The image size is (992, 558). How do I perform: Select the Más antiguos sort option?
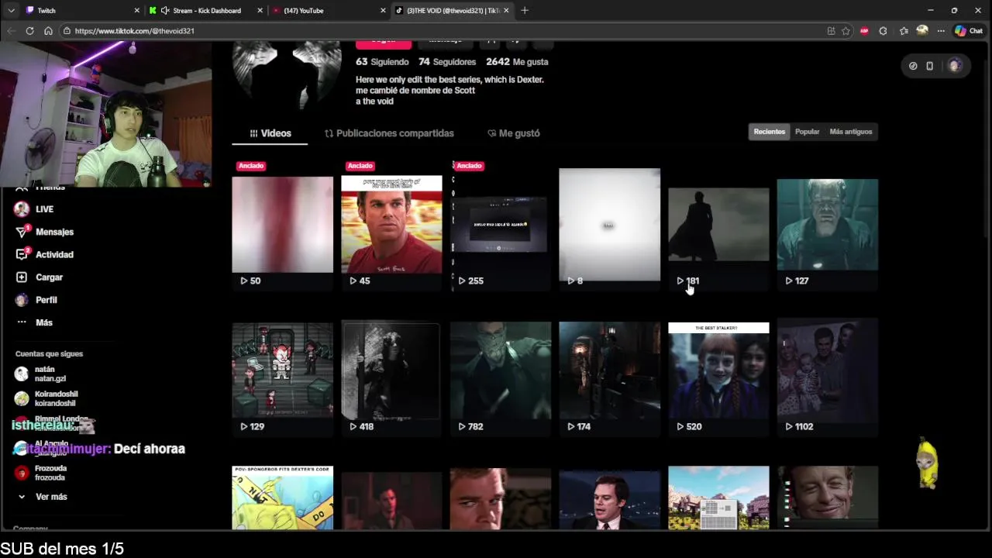[x=851, y=132]
